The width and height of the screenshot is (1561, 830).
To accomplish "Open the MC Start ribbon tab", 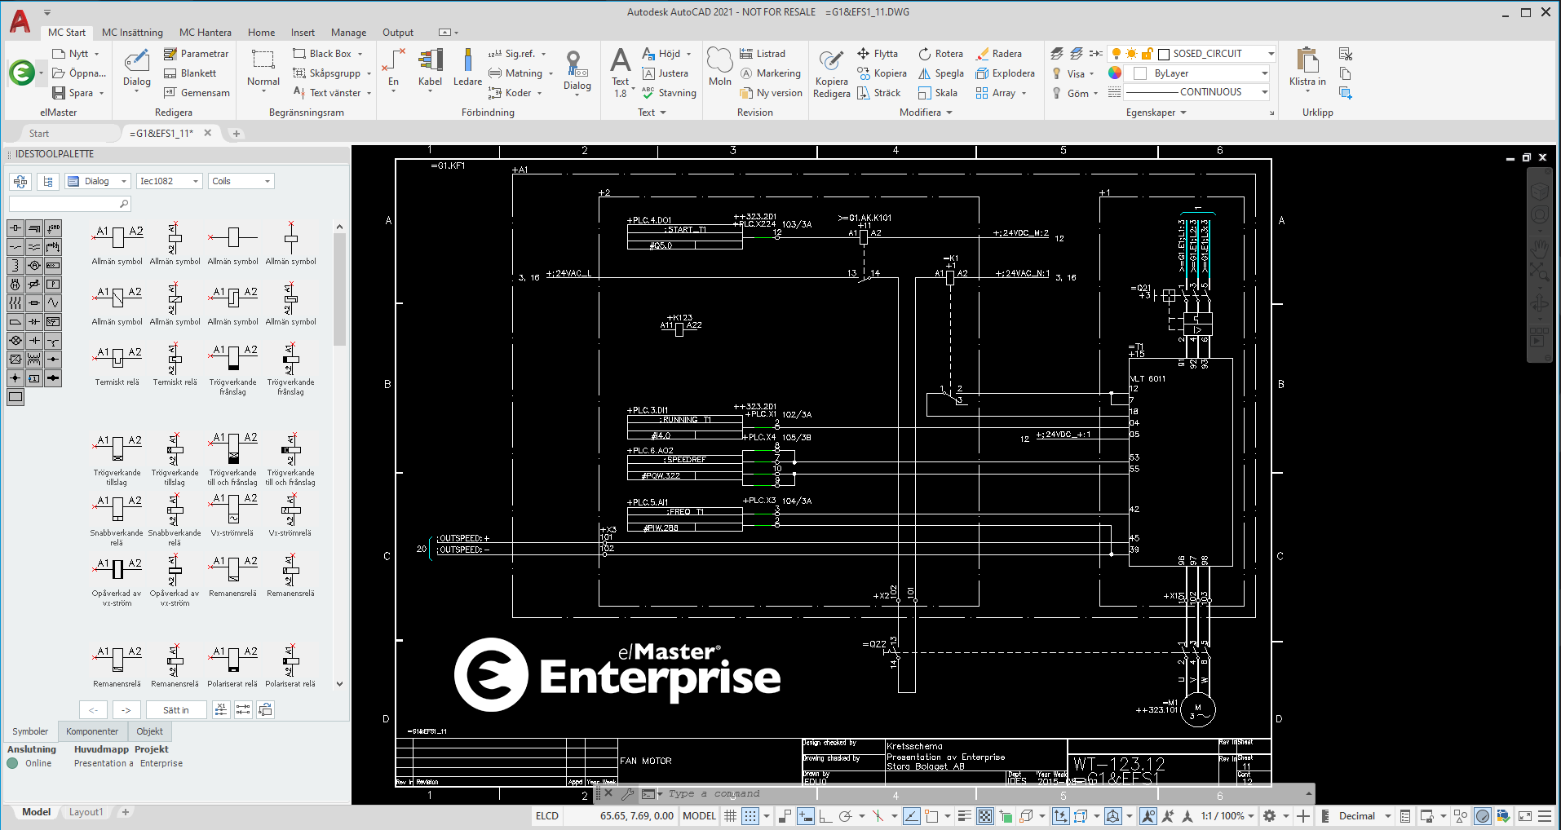I will [x=66, y=33].
